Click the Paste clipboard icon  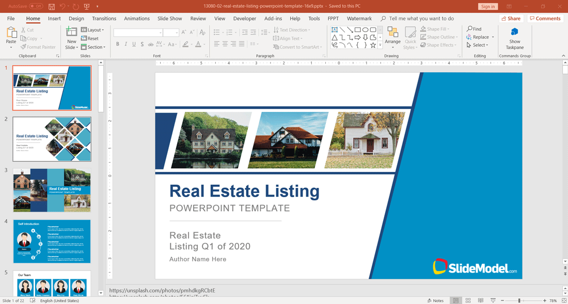(x=11, y=33)
